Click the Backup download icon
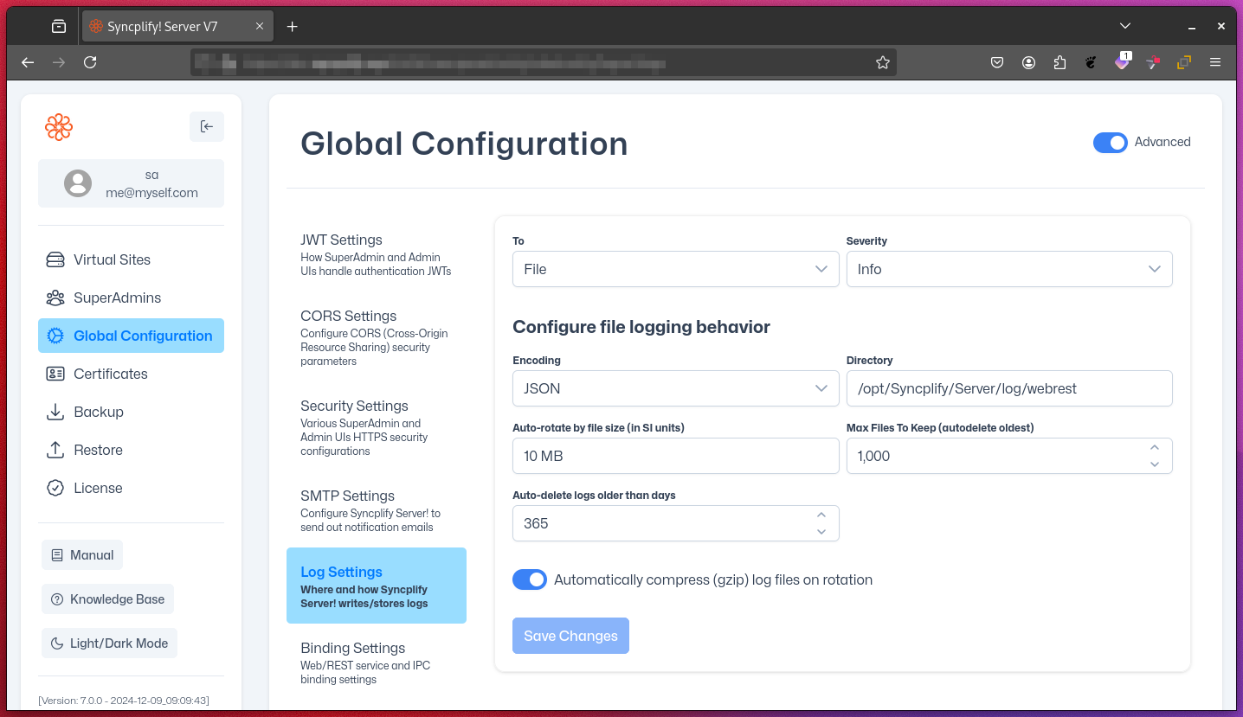Image resolution: width=1243 pixels, height=717 pixels. 55,412
